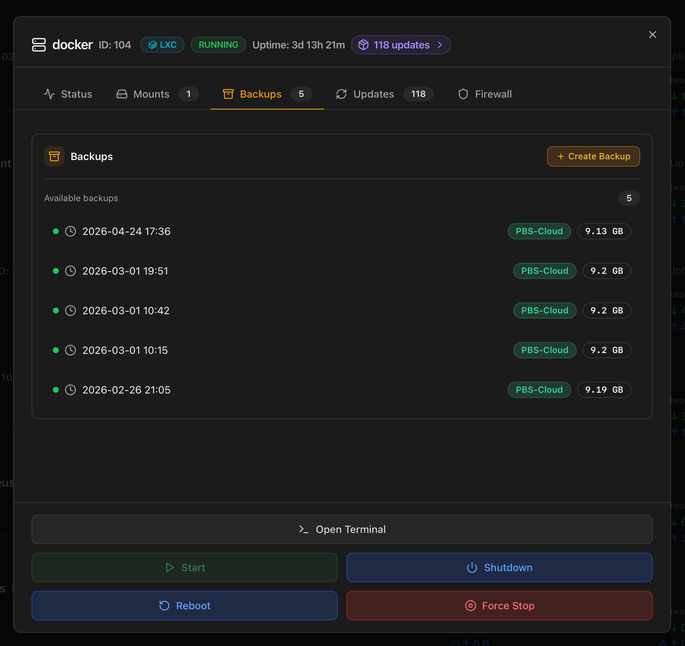Switch to the Status tab

(68, 94)
